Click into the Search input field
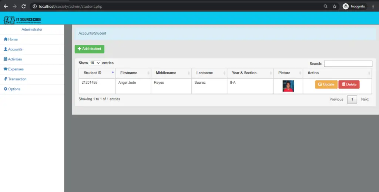379x192 pixels. 348,64
